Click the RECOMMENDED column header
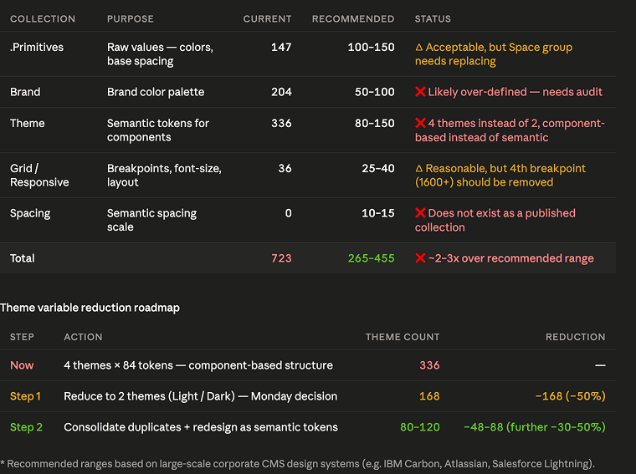This screenshot has width=636, height=474. pyautogui.click(x=353, y=19)
